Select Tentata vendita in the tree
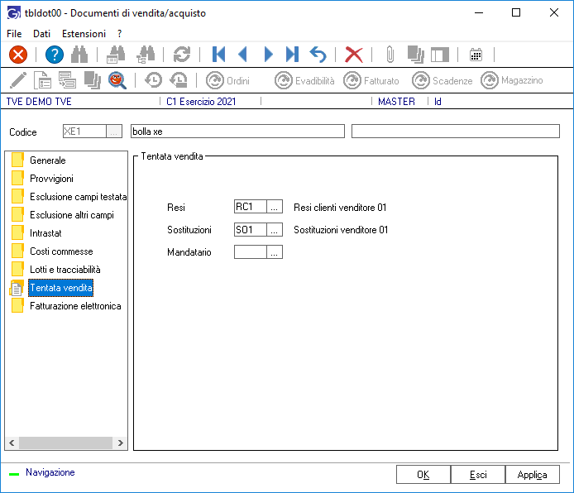 pyautogui.click(x=60, y=288)
